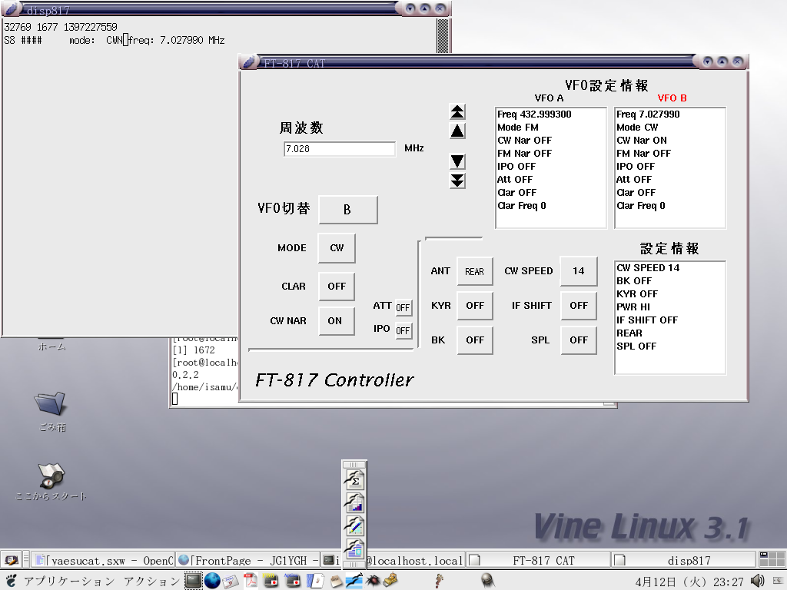Image resolution: width=787 pixels, height=590 pixels.
Task: Toggle the CW NAR ON button
Action: pos(335,320)
